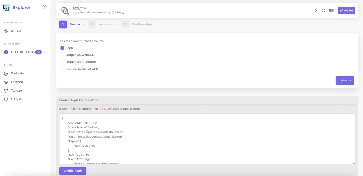Select the Keplr radio option

[x=62, y=48]
